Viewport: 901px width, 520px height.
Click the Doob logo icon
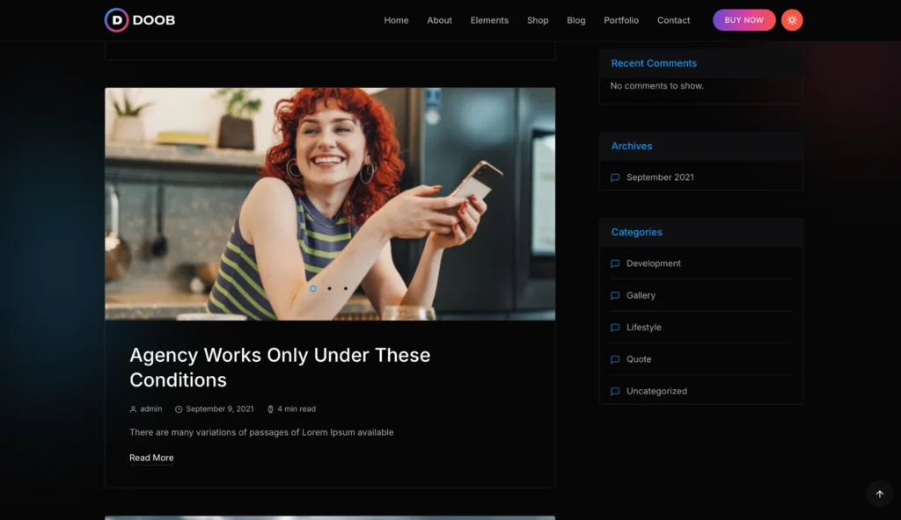click(x=116, y=20)
